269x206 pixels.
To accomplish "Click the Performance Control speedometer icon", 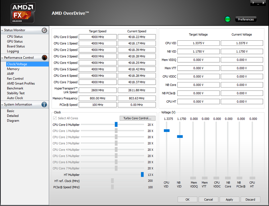I will 44,58.
